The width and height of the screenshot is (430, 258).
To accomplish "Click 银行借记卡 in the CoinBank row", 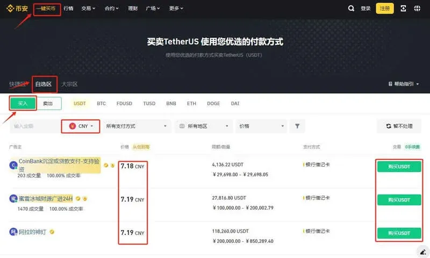I will pos(317,164).
